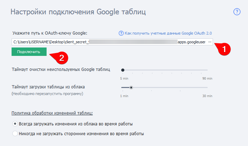Click the red numbered marker 2
The width and height of the screenshot is (248, 146).
tap(61, 58)
